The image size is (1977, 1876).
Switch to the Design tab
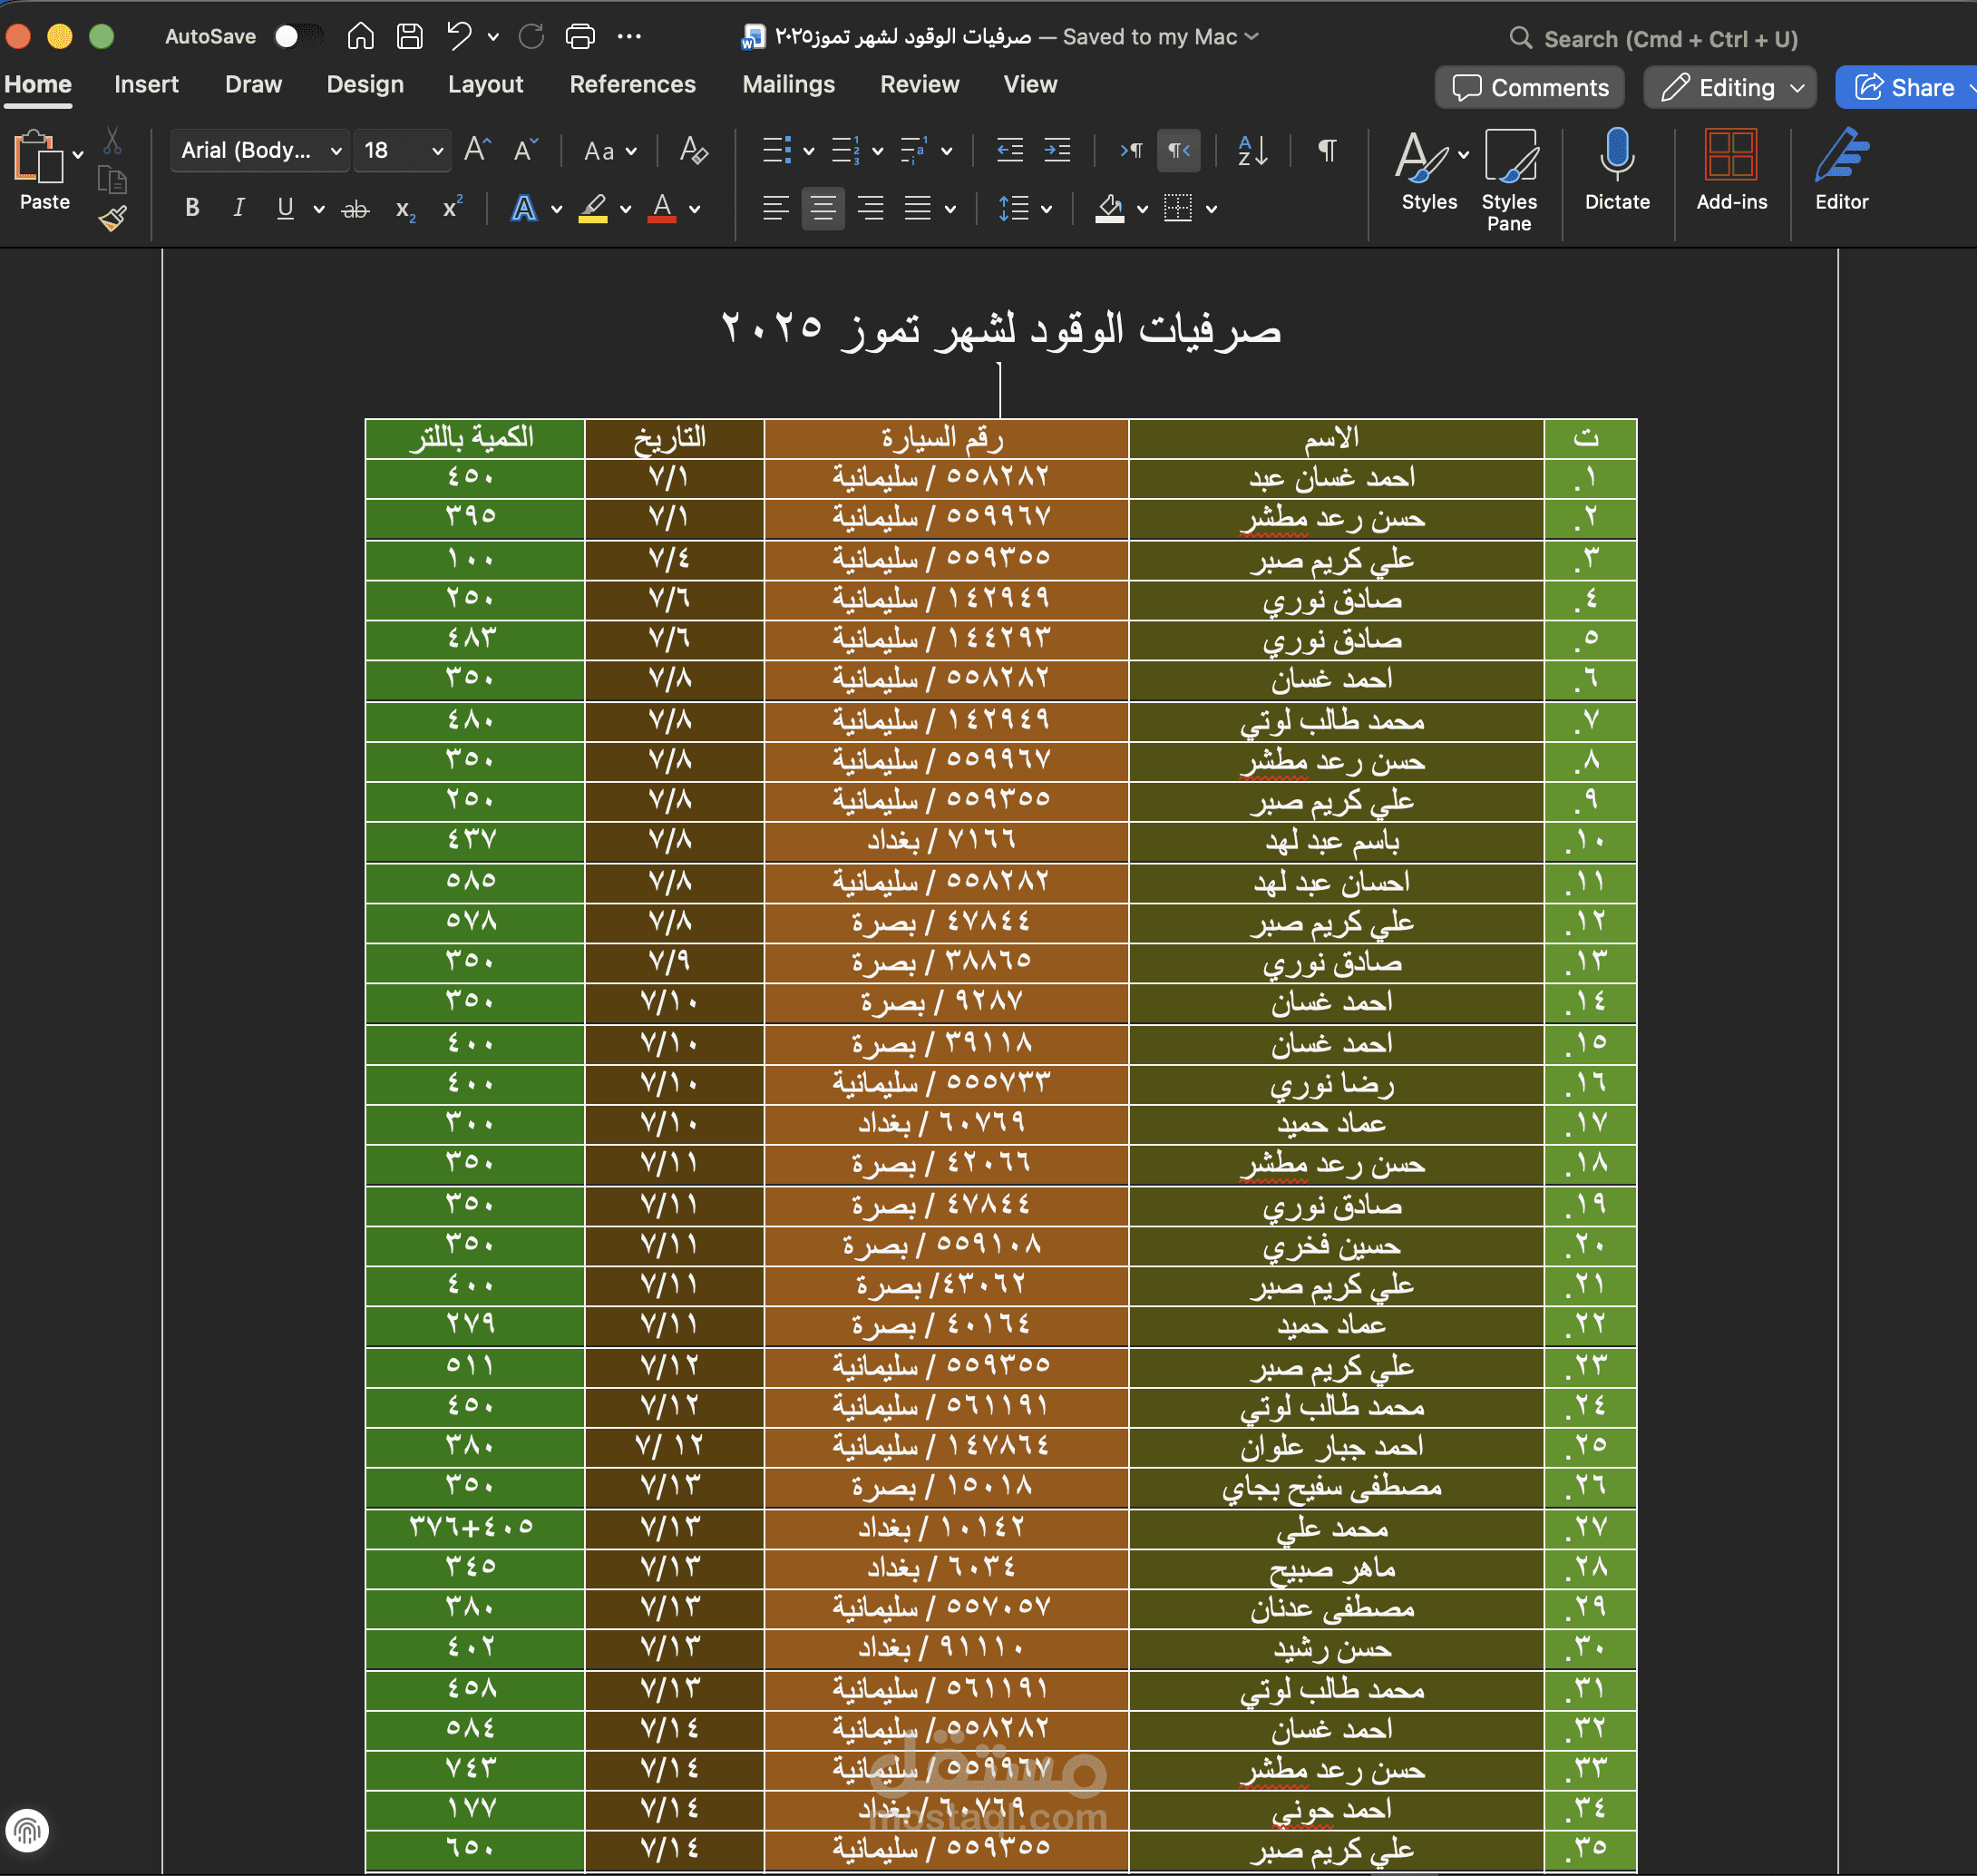coord(365,84)
